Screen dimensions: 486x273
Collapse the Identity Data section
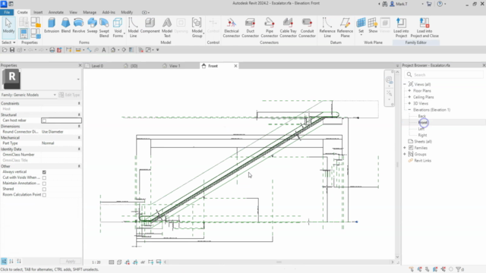pos(79,149)
